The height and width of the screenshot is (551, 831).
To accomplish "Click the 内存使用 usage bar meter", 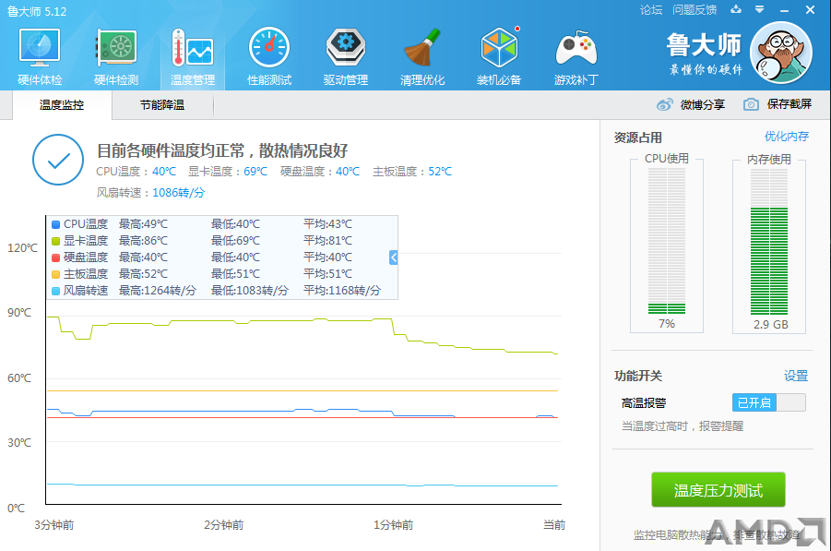I will (769, 241).
